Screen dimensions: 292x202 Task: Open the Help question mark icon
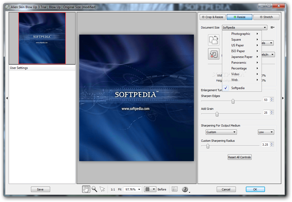point(185,189)
